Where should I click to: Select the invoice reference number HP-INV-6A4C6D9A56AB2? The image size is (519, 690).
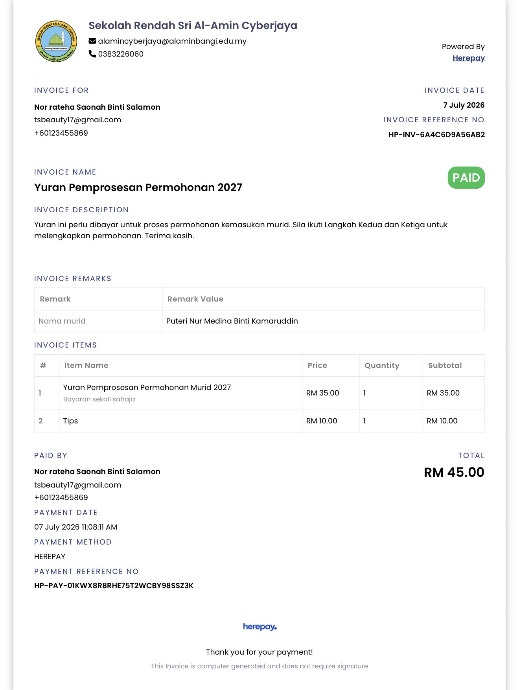[x=436, y=135]
